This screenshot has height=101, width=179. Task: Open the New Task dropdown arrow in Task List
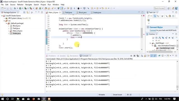pyautogui.click(x=151, y=16)
